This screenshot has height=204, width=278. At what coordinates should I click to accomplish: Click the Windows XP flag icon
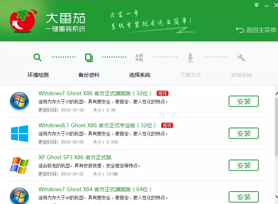pyautogui.click(x=19, y=165)
